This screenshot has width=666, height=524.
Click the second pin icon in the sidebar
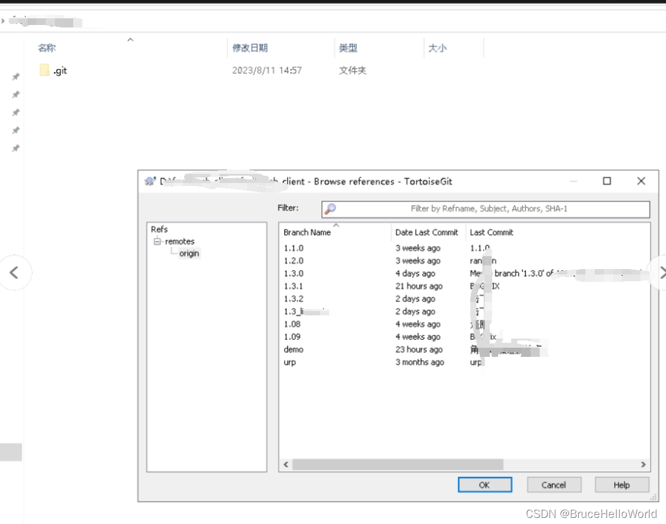(16, 94)
